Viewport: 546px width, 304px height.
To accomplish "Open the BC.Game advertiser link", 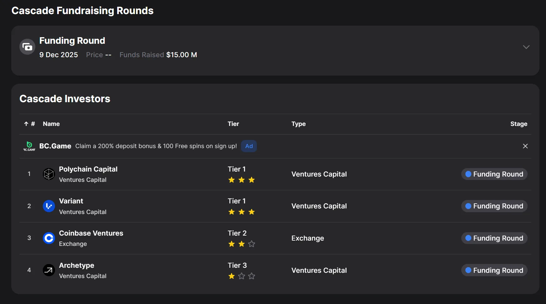I will (55, 146).
